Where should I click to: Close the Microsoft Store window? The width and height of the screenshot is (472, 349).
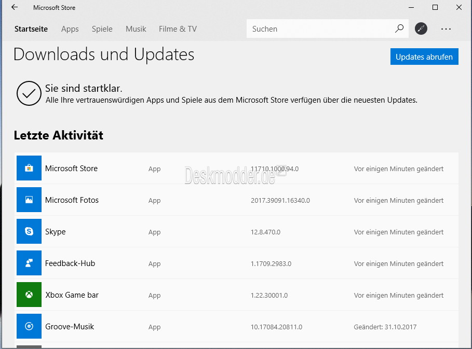458,7
